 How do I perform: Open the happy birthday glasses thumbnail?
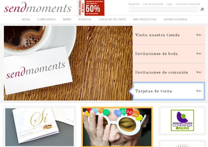(117, 127)
